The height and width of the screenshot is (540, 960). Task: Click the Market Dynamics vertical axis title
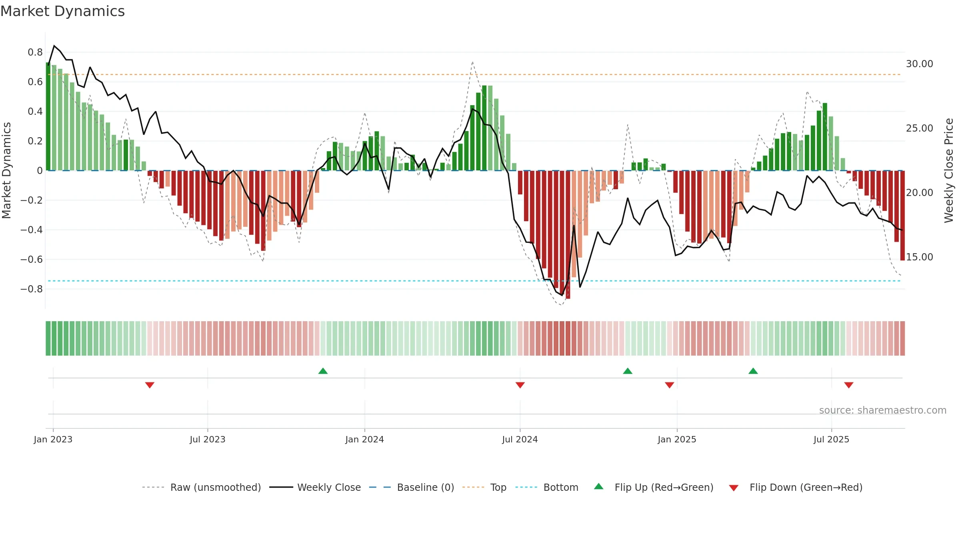[x=6, y=170]
